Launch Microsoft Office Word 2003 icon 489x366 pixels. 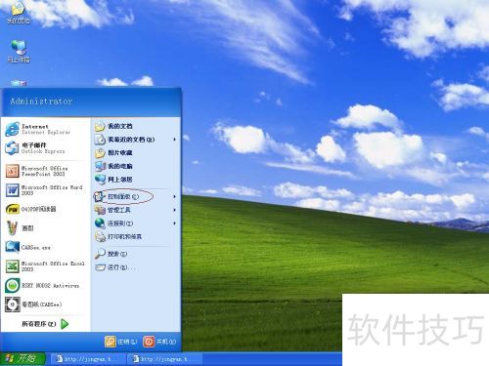(12, 190)
